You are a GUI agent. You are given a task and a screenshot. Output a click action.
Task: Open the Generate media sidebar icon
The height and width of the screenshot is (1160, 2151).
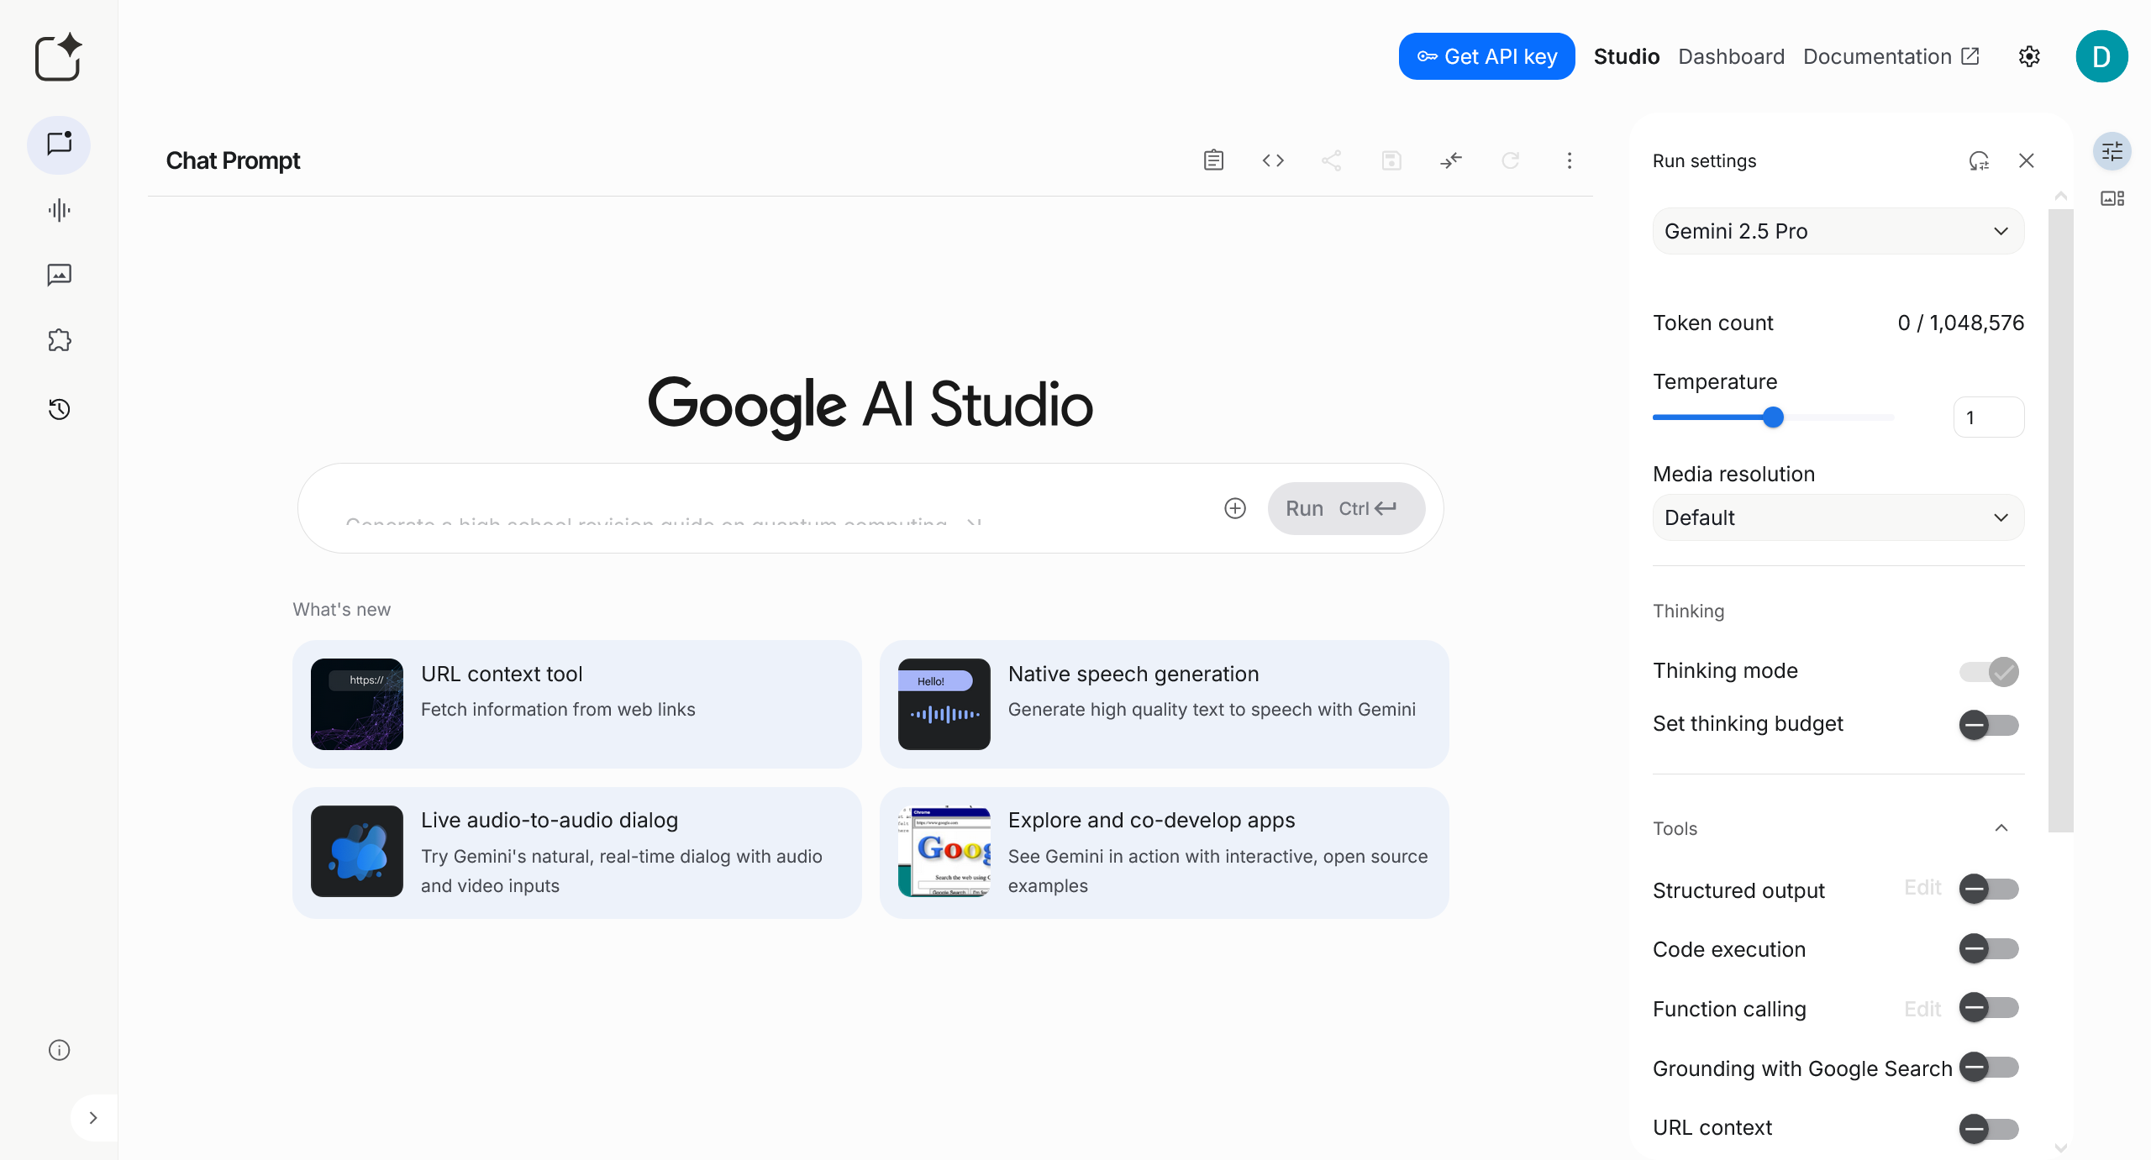point(59,275)
